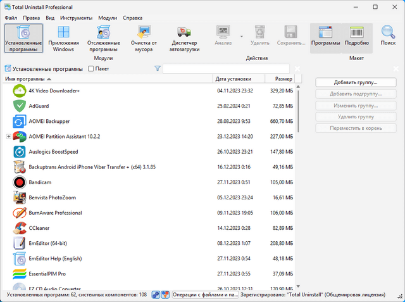
Task: Sort by Имя программы column header
Action: pyautogui.click(x=108, y=79)
